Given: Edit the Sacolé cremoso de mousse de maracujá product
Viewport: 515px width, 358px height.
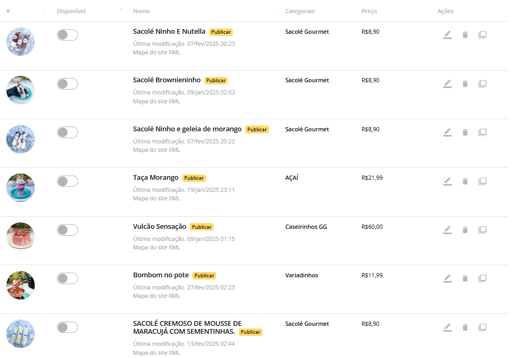Looking at the screenshot, I should [448, 327].
